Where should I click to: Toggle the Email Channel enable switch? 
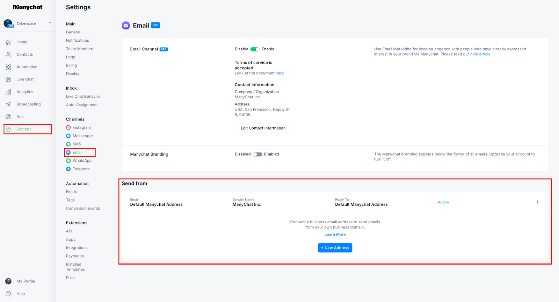tap(255, 49)
